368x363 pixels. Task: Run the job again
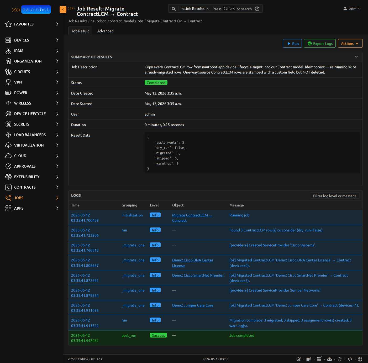click(292, 43)
